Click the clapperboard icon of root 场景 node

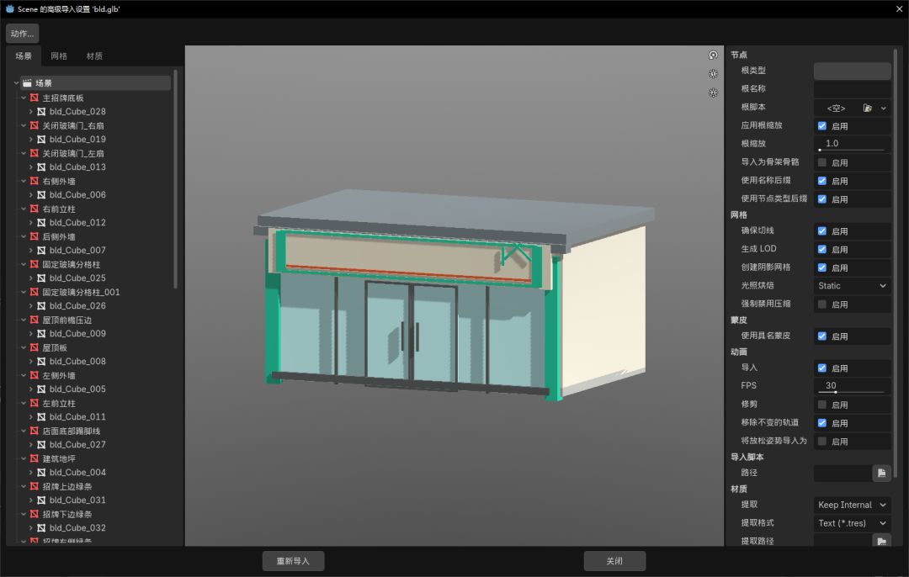tap(27, 82)
